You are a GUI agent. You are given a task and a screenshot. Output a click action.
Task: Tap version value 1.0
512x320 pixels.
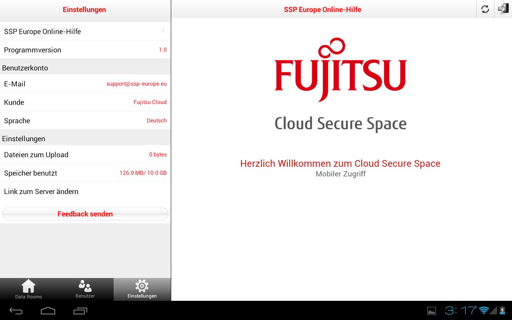click(163, 50)
